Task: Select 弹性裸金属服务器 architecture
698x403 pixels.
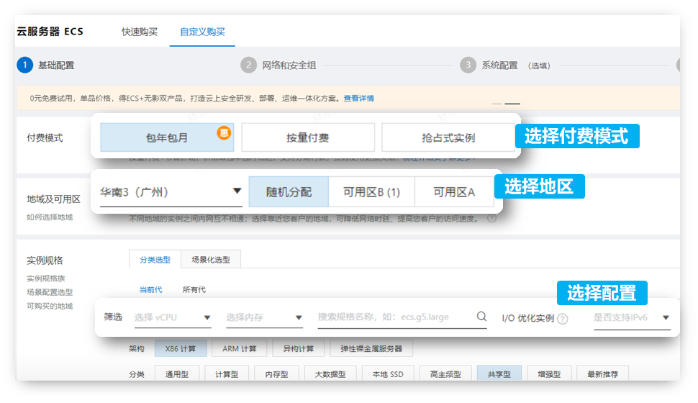Action: coord(371,349)
